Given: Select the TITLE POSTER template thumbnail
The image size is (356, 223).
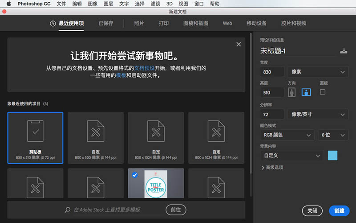Looking at the screenshot, I should pyautogui.click(x=156, y=183).
